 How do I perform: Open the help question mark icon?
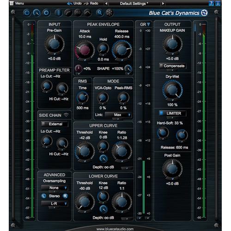click(211, 3)
